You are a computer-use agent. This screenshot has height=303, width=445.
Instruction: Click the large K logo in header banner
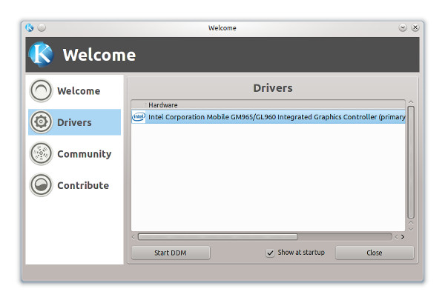tap(42, 55)
